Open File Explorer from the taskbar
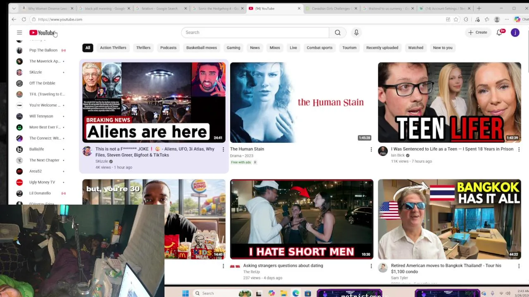This screenshot has width=529, height=297. [284, 293]
